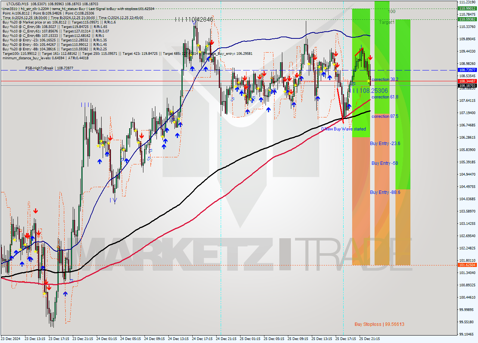Screen dimensions: 478x343
Task: Click '25 Dec 01:15' on time axis
Action: pyautogui.click(x=250, y=339)
